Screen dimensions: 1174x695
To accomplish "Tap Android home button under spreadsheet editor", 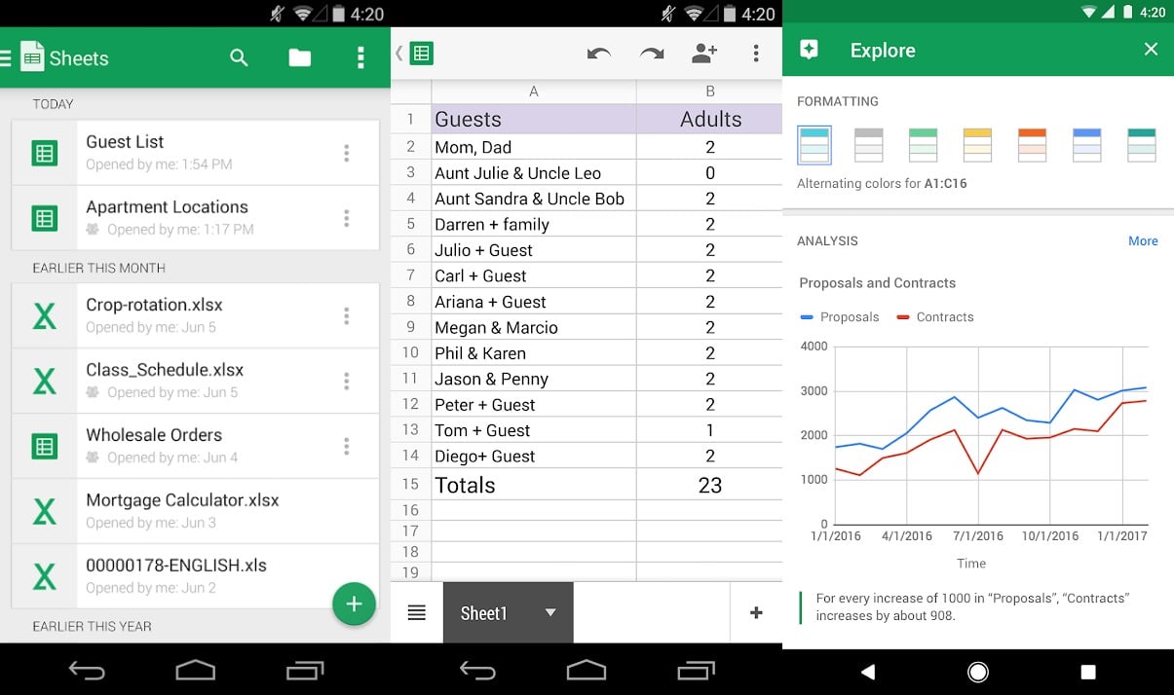I will [587, 670].
